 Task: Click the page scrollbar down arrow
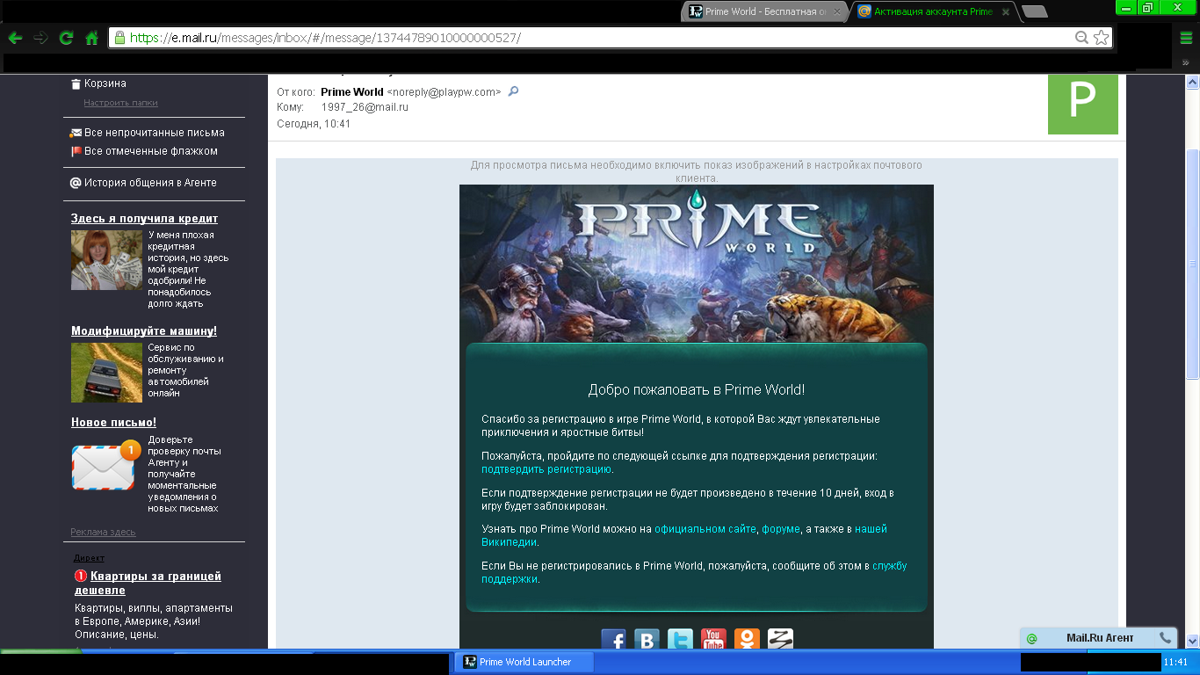tap(1193, 642)
